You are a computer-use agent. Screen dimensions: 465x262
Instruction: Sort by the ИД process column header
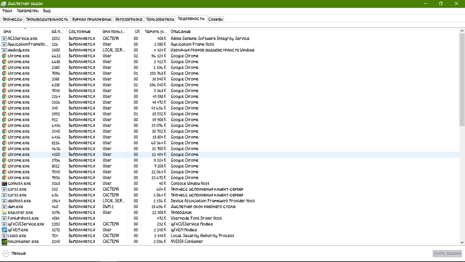tap(58, 31)
